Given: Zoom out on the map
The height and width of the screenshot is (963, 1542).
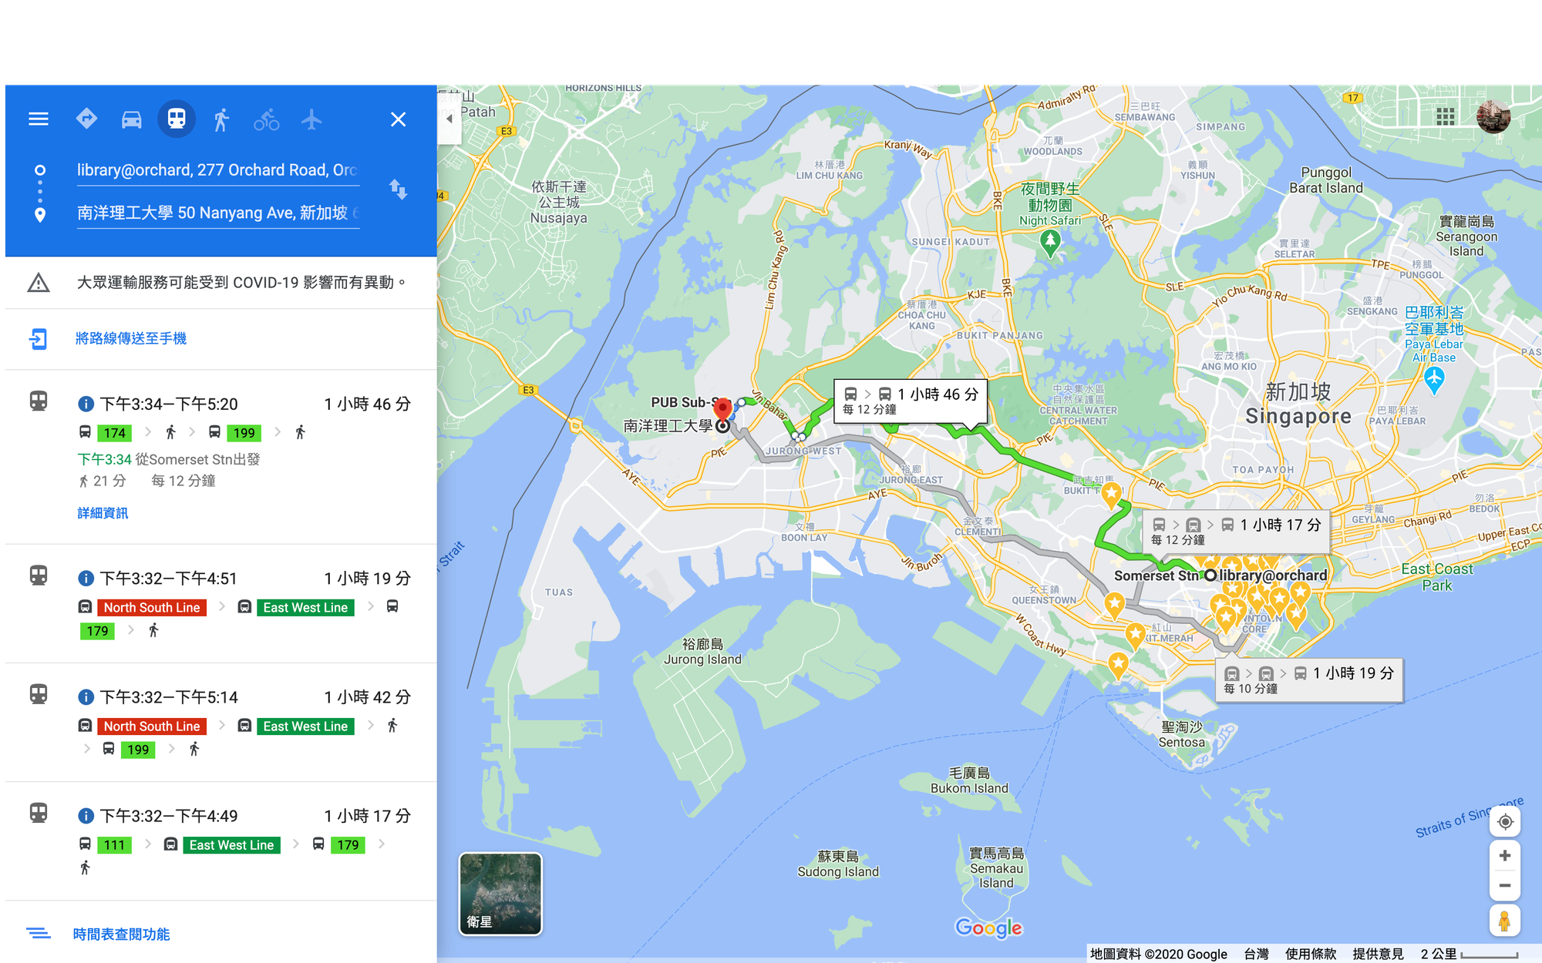Looking at the screenshot, I should [x=1505, y=886].
